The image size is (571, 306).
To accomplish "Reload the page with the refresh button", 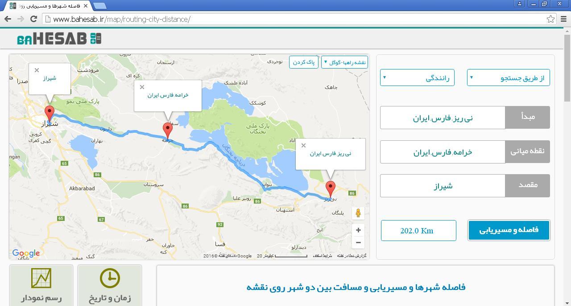I will (x=33, y=19).
